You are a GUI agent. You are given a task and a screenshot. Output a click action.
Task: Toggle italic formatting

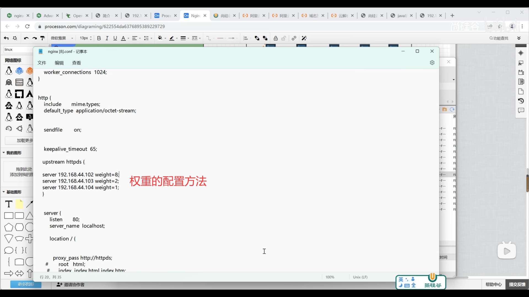click(x=107, y=38)
